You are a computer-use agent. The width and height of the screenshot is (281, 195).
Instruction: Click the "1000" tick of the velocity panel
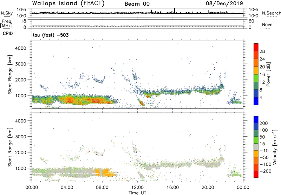coord(21,168)
